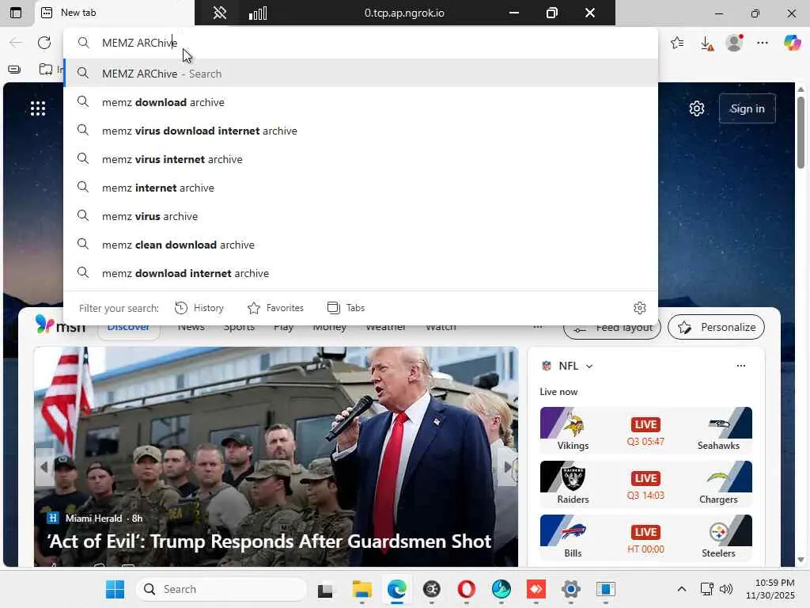
Task: Open the tab actions menu icon
Action: pos(16,13)
